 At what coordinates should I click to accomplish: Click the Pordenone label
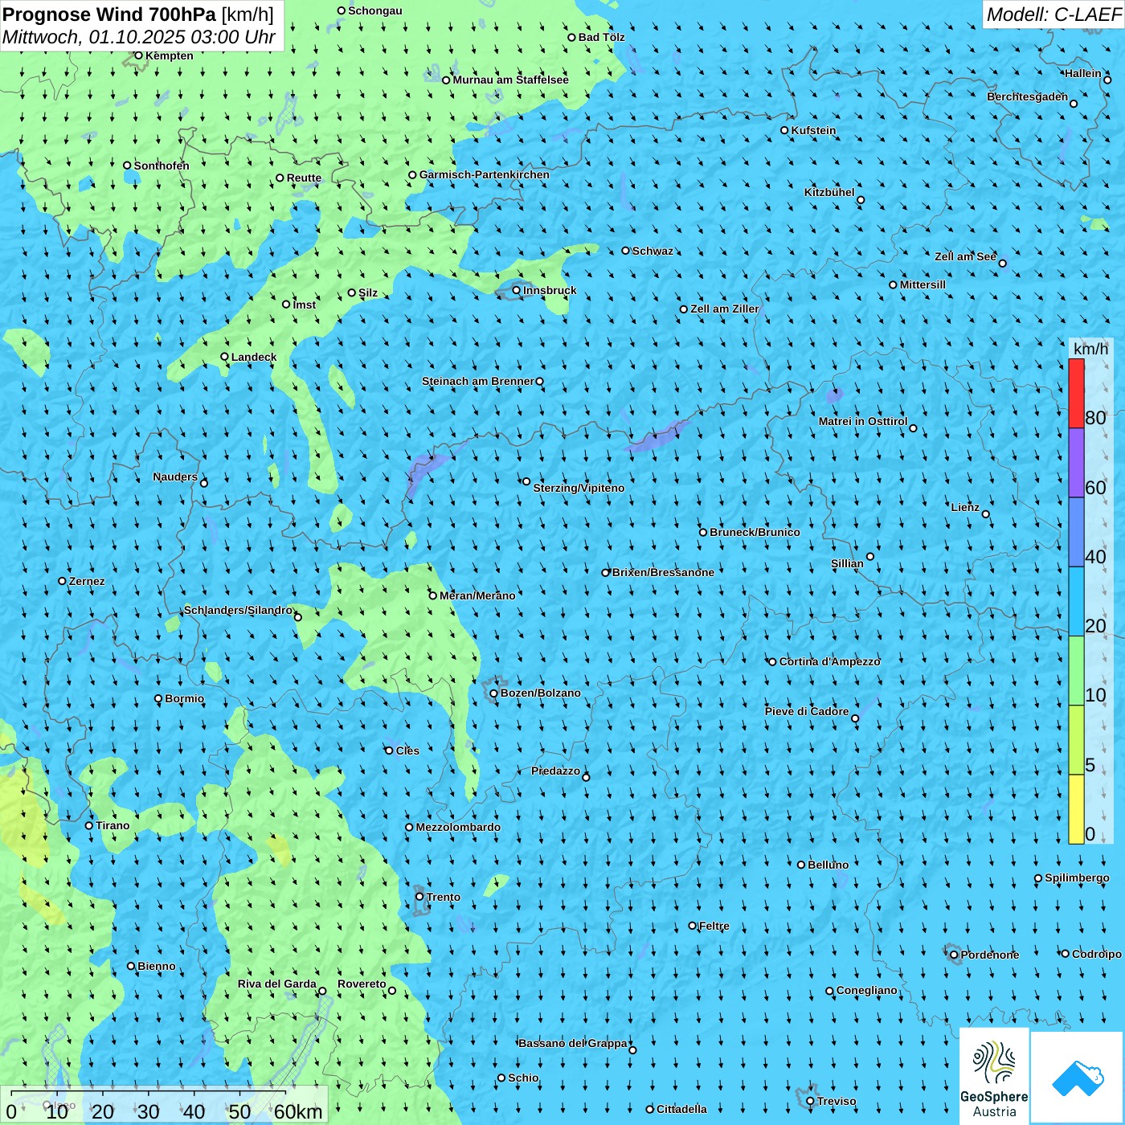990,955
